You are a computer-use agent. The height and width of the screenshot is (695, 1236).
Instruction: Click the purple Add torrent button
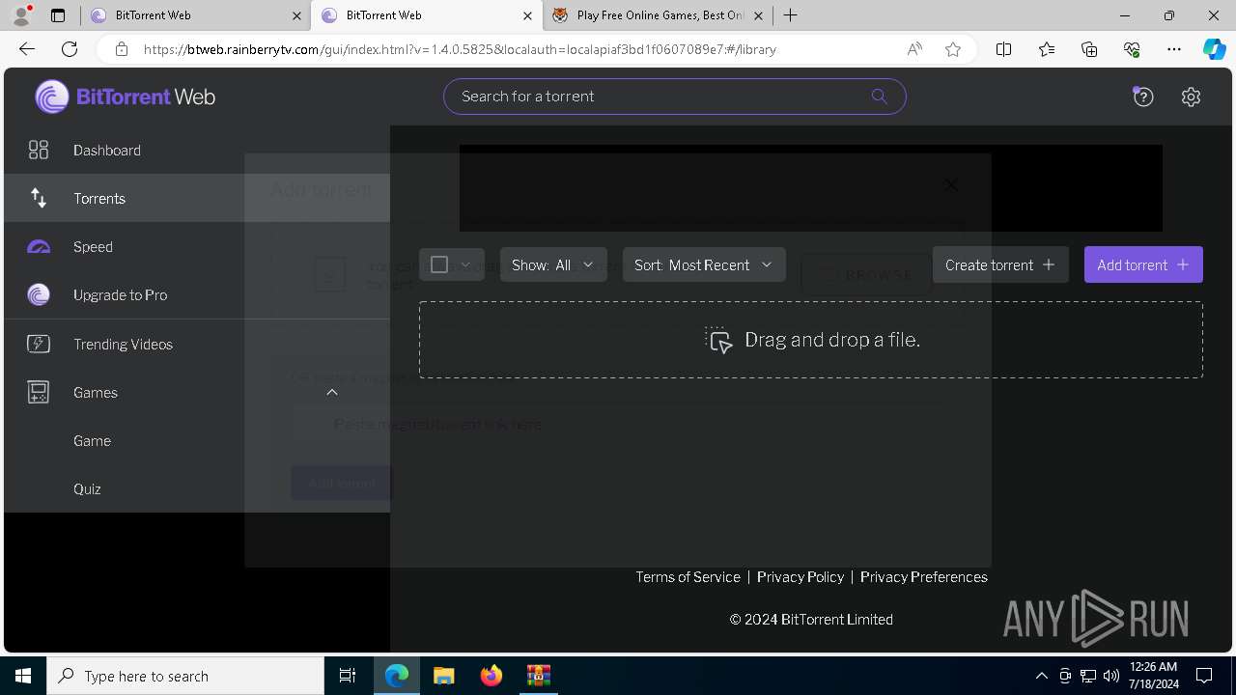click(x=1143, y=264)
